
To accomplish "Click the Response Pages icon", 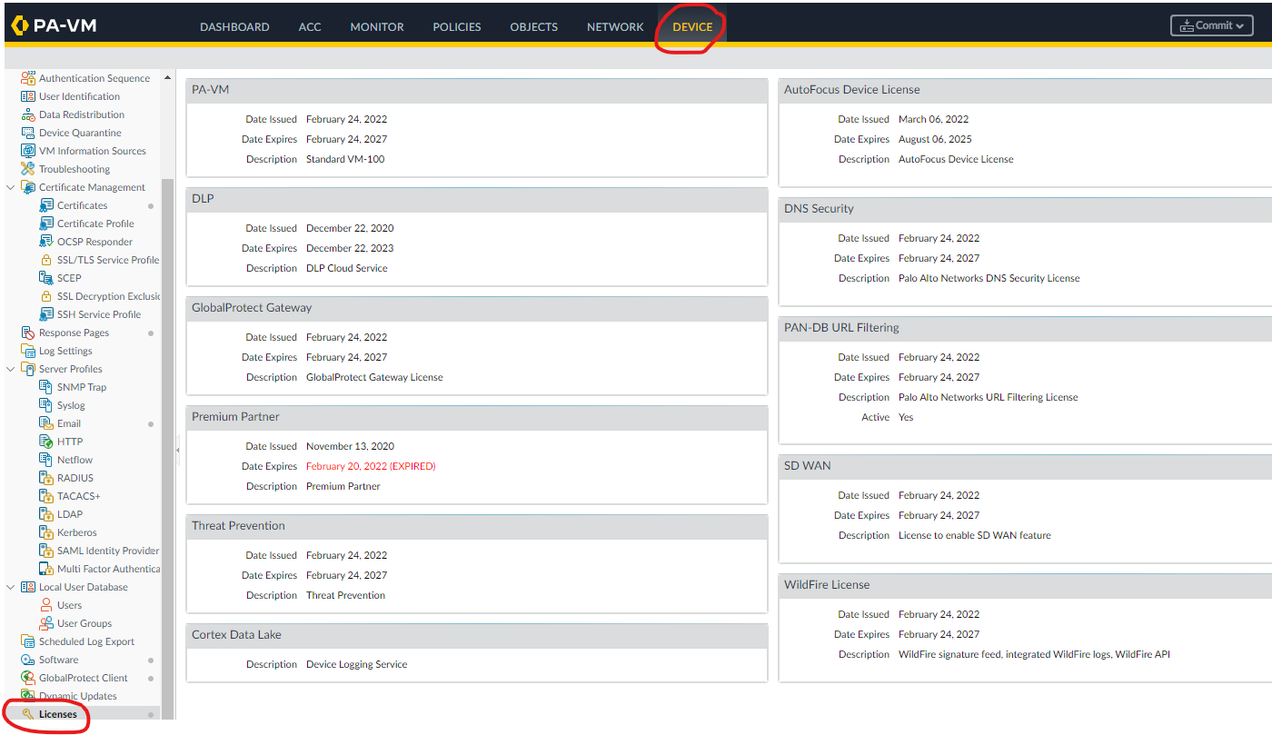I will coord(28,333).
